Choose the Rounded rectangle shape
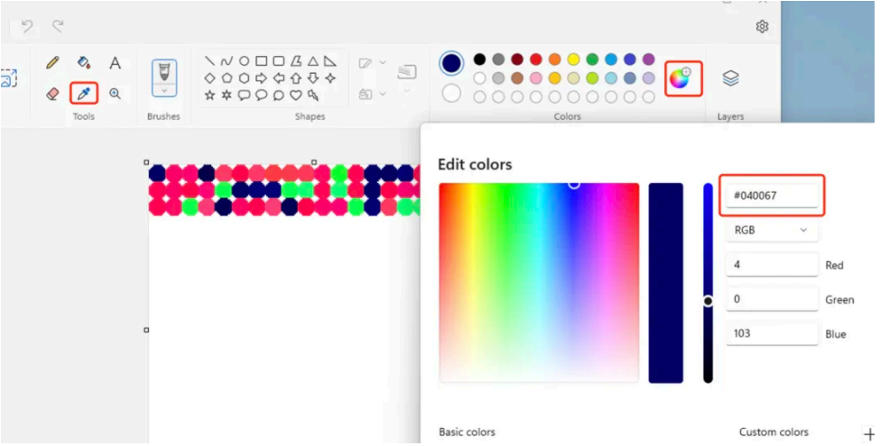 278,60
